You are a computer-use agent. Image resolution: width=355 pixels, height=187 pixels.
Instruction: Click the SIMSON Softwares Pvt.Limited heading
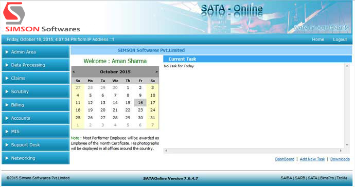[x=151, y=50]
